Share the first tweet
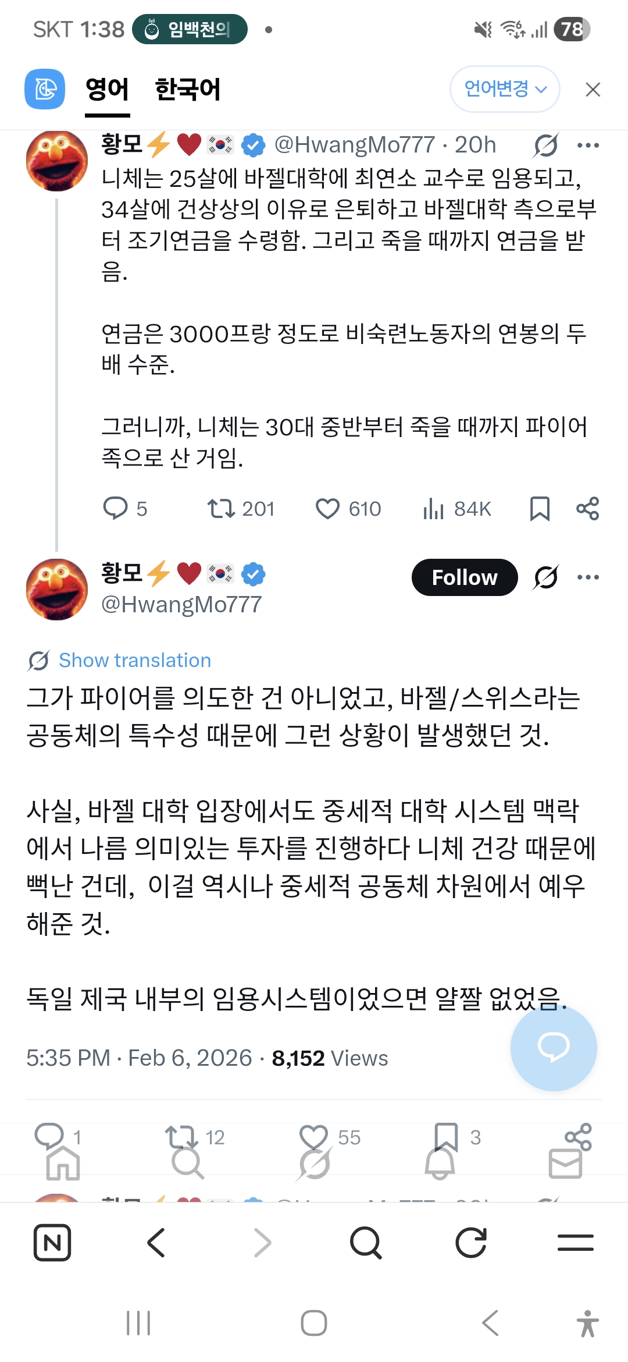 [588, 509]
